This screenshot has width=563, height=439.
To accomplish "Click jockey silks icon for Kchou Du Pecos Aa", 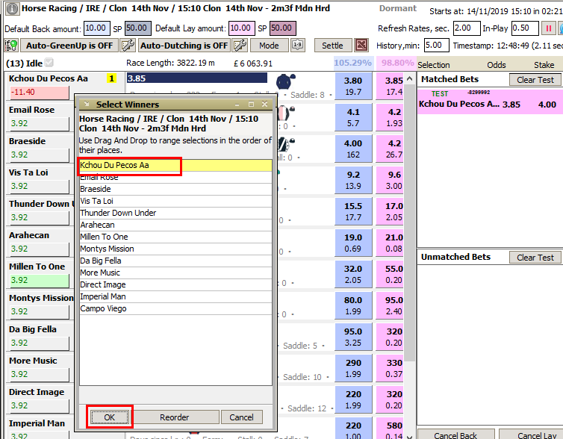I will [285, 81].
